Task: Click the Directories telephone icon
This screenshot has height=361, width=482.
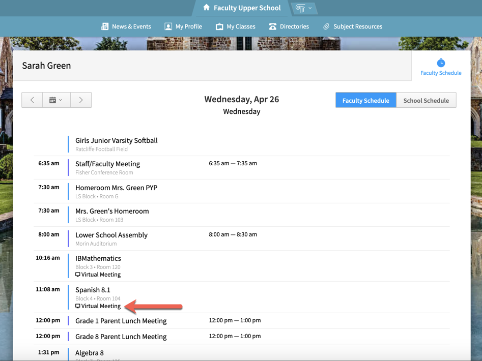Action: click(x=273, y=27)
